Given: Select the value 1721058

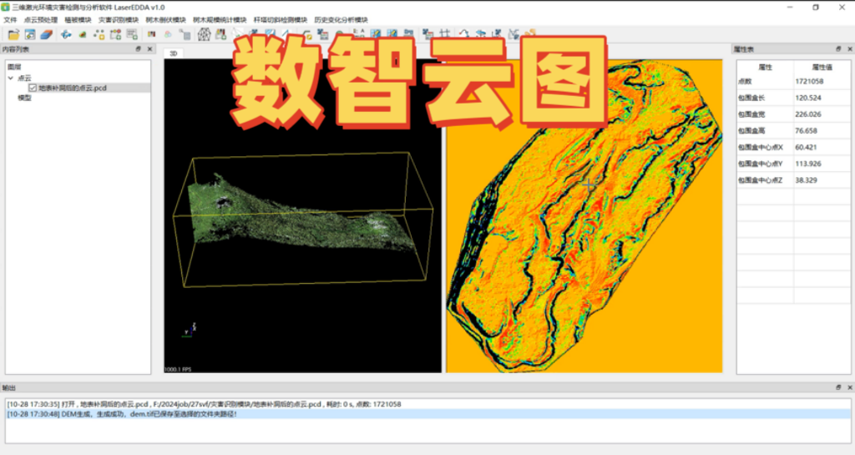Looking at the screenshot, I should pyautogui.click(x=822, y=81).
